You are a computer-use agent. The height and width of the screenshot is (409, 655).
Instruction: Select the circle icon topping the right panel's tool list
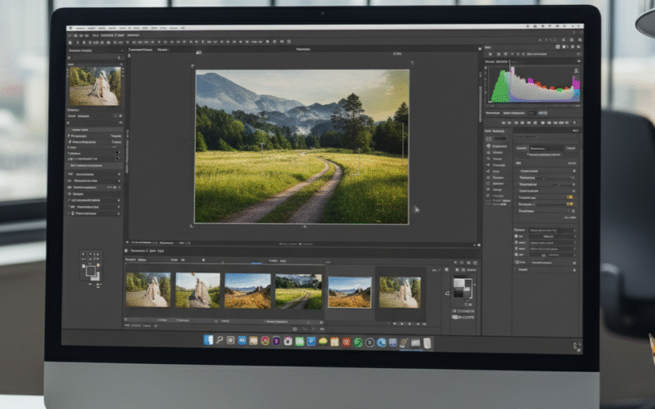click(488, 146)
